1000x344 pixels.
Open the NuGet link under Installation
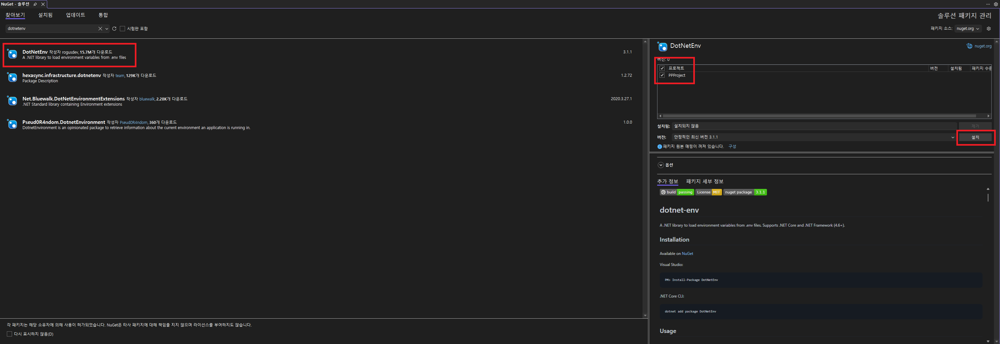(x=687, y=254)
